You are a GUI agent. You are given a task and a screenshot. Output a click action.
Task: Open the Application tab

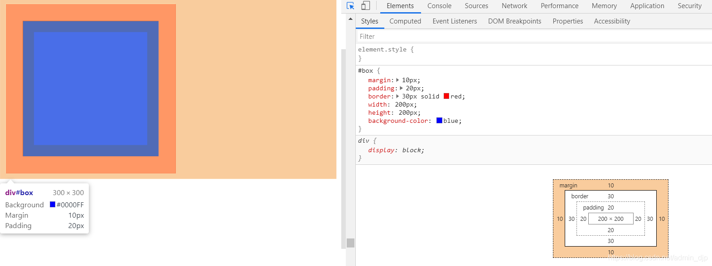click(647, 6)
